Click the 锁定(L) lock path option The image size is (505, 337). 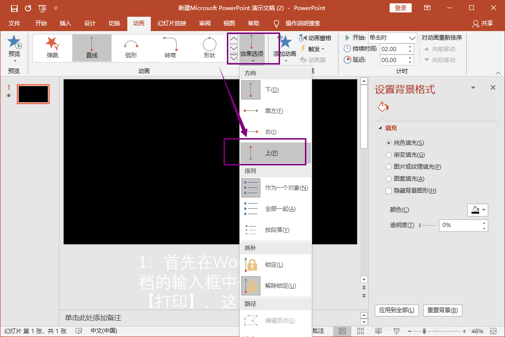pyautogui.click(x=276, y=265)
